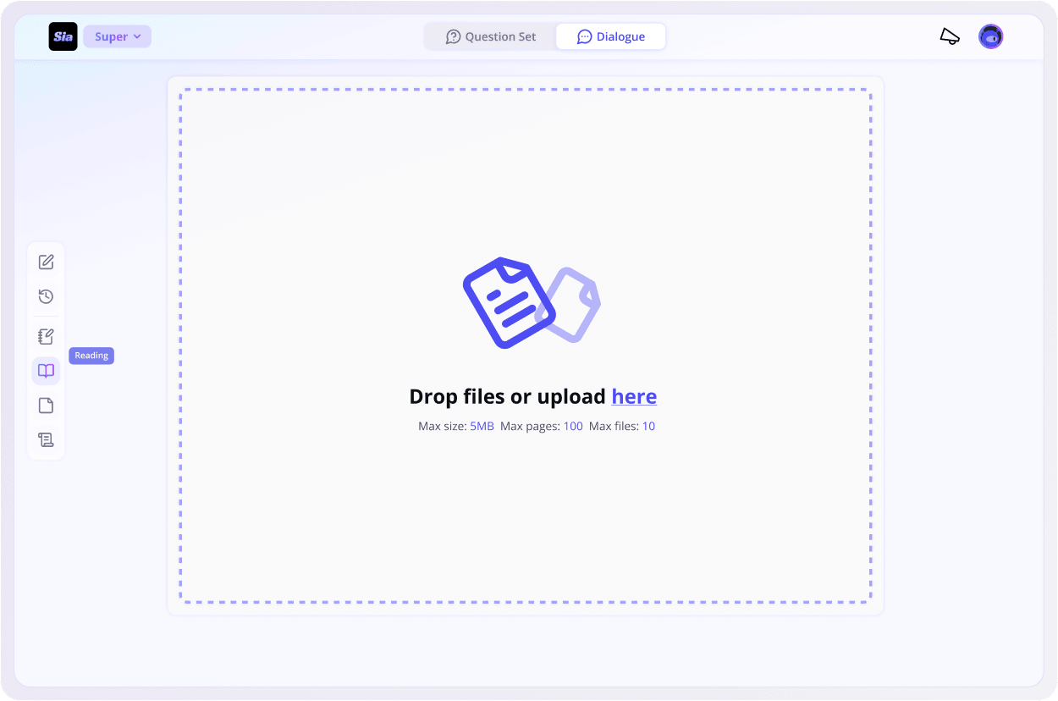Select the Reading mode icon
Viewport: 1058px width, 701px height.
click(47, 371)
